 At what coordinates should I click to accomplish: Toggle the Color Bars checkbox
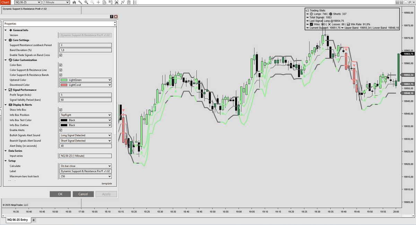point(61,65)
